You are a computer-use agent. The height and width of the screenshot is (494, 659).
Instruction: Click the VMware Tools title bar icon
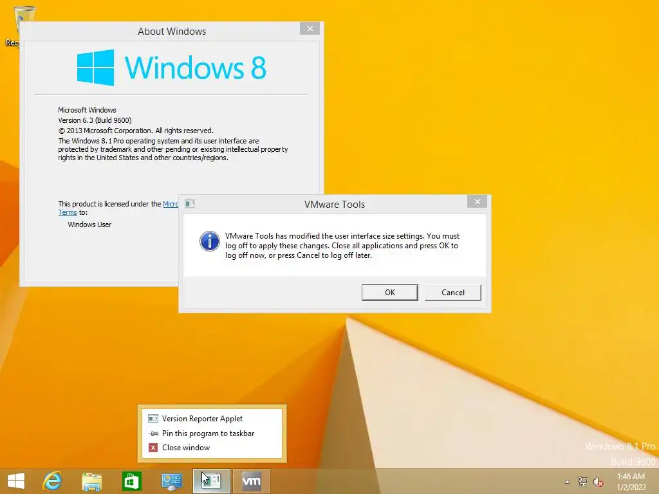pos(190,204)
